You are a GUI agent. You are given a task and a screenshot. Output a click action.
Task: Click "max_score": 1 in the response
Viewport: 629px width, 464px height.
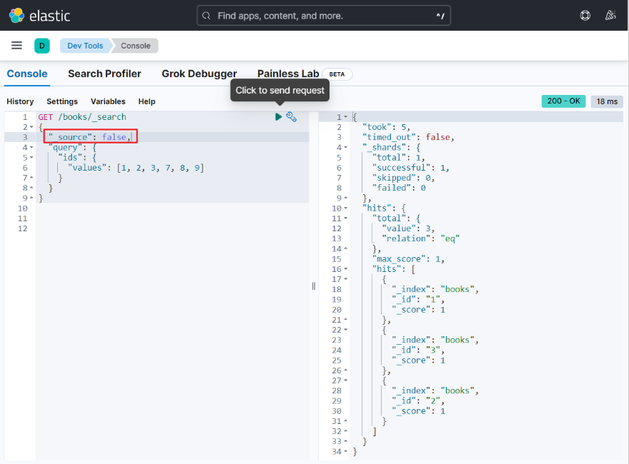tap(408, 259)
